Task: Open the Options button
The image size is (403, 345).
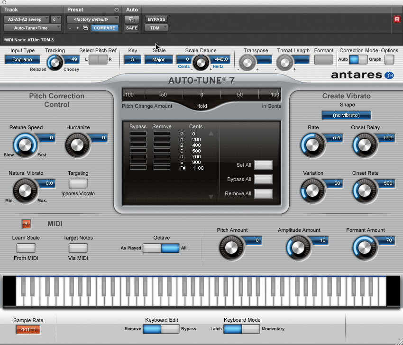Action: tap(389, 59)
